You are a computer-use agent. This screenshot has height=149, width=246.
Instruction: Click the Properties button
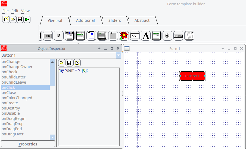(28, 144)
